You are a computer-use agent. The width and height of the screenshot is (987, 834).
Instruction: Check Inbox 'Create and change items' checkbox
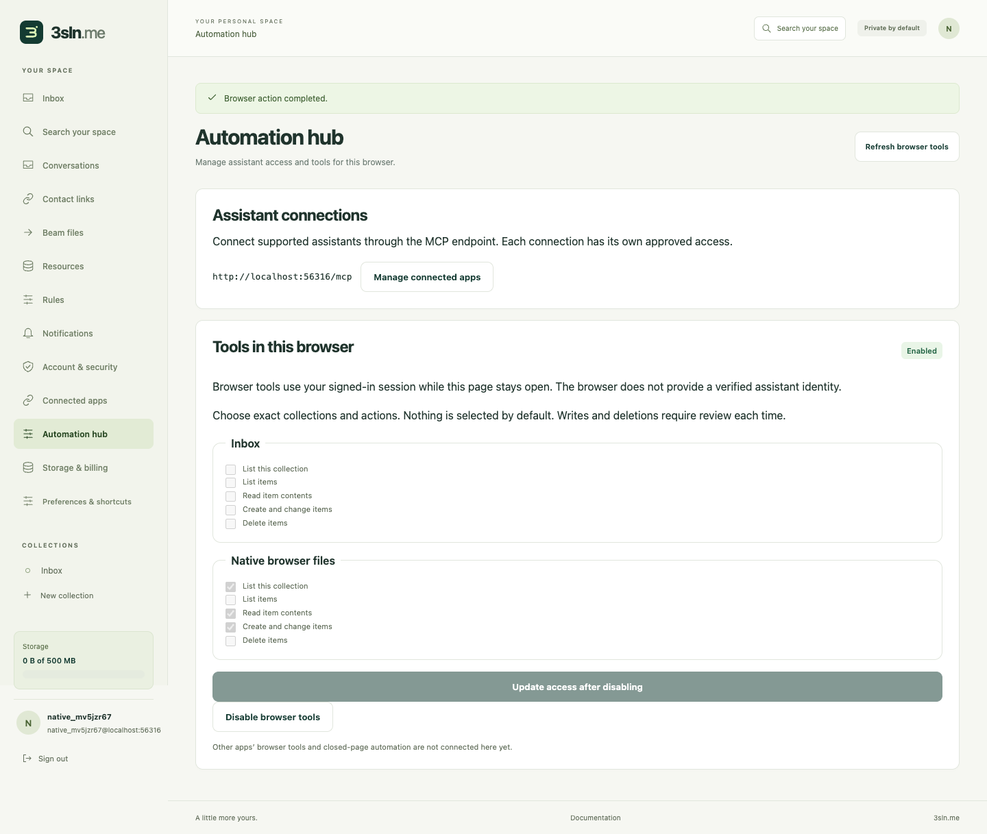click(230, 510)
